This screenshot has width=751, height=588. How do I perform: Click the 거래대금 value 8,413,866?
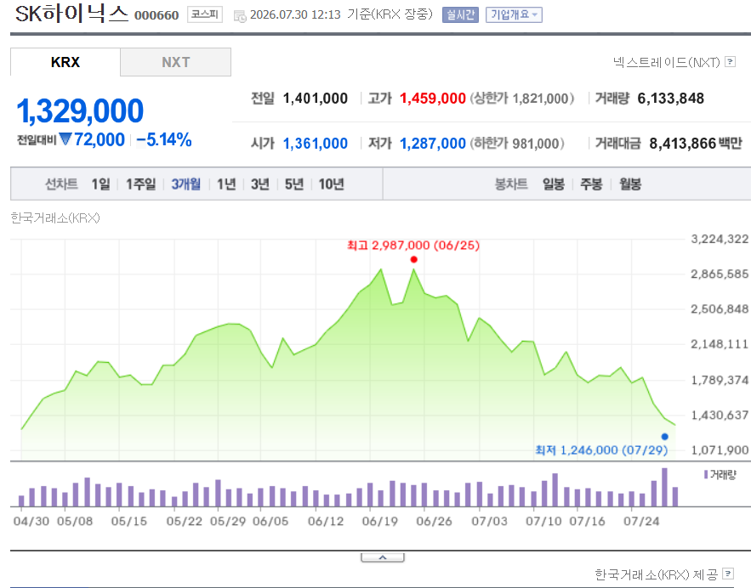click(682, 144)
